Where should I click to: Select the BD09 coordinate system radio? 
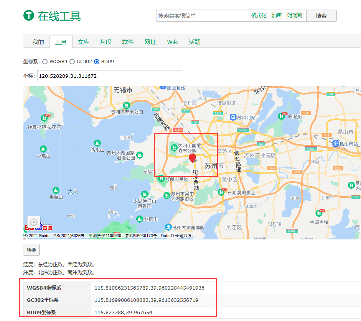coord(97,62)
